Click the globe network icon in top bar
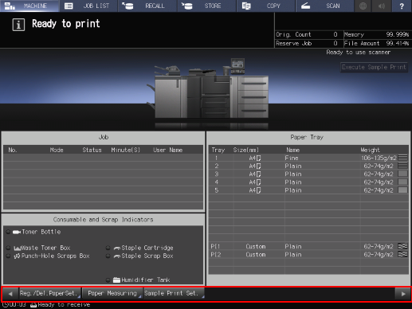The width and height of the screenshot is (412, 309). [363, 6]
